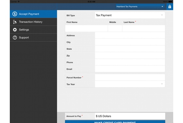Focus the First Name input field

pyautogui.click(x=87, y=28)
